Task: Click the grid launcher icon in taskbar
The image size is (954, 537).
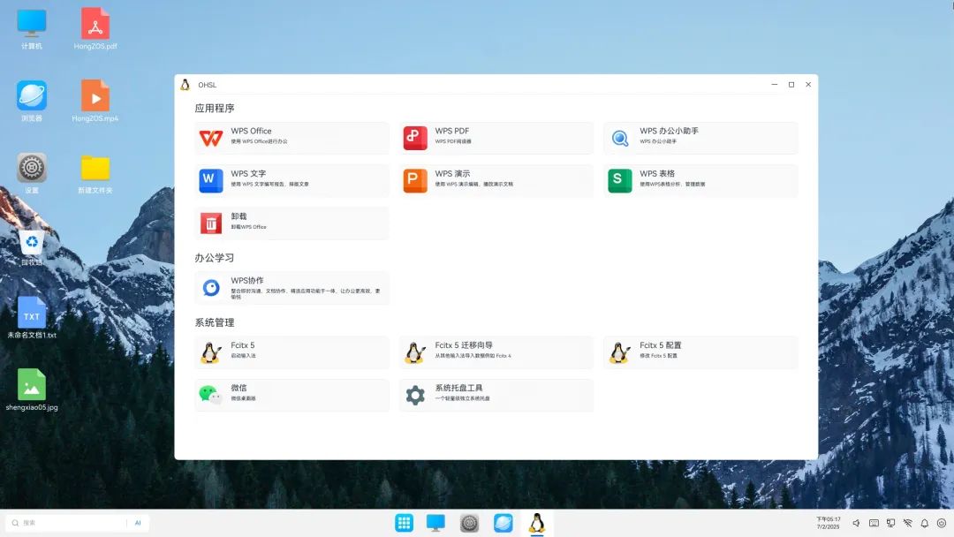Action: coord(404,522)
